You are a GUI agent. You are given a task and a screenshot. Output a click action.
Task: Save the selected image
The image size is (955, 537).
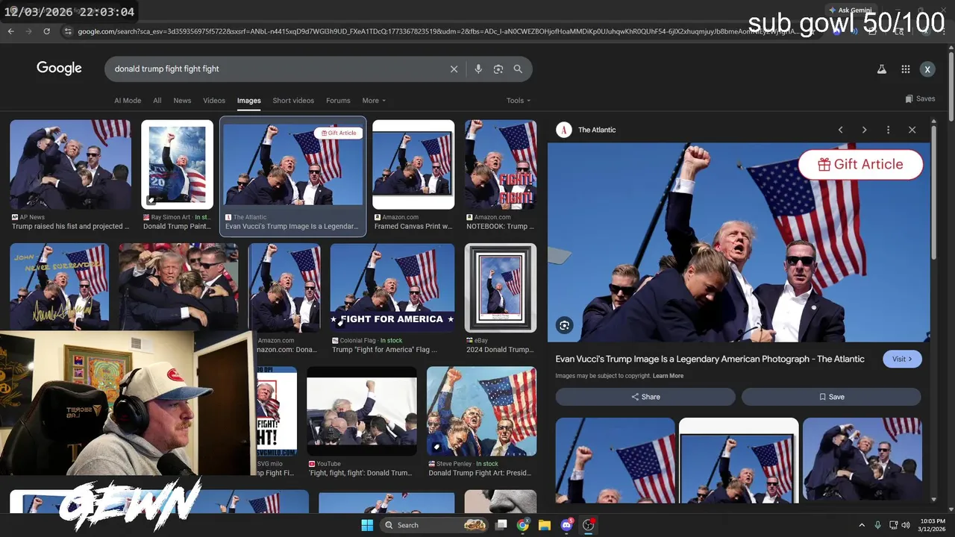tap(831, 397)
